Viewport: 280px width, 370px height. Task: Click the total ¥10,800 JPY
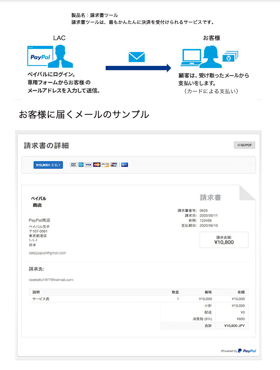click(x=234, y=326)
